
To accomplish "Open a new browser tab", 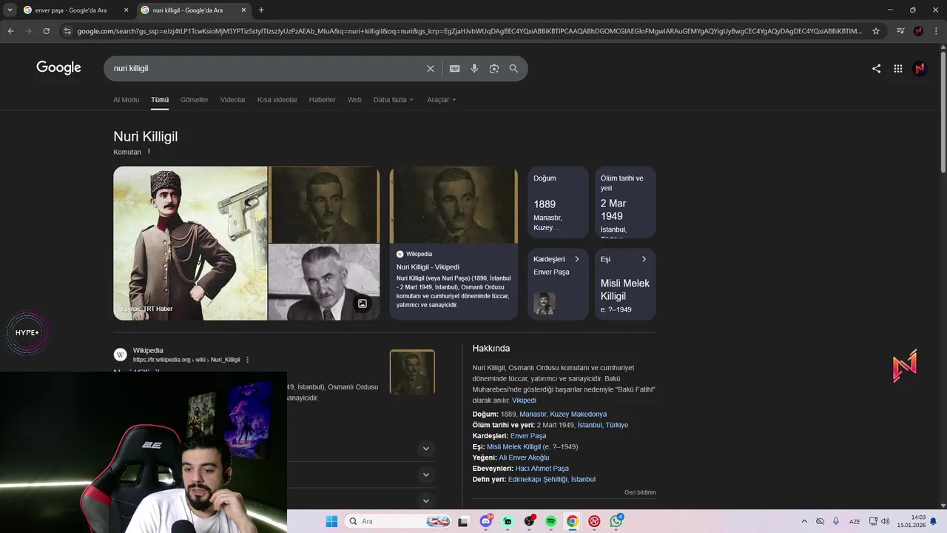I will (x=261, y=10).
